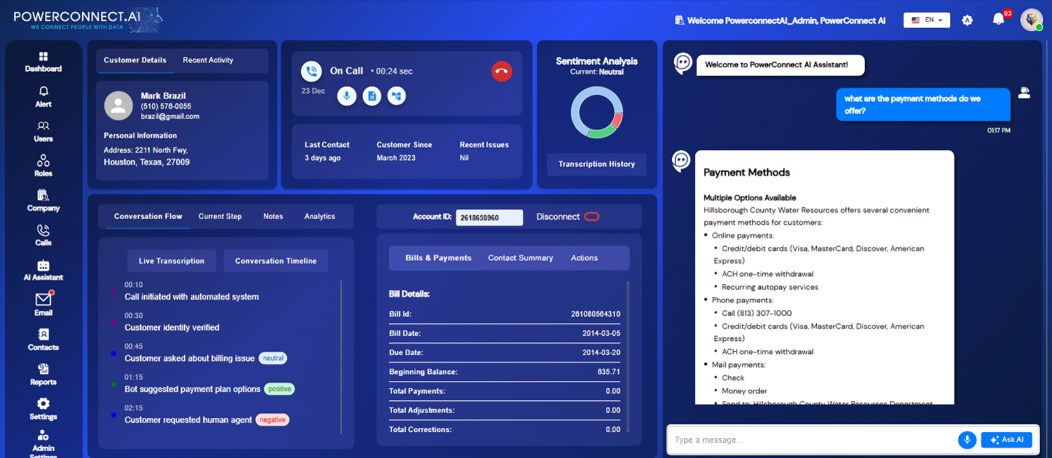Switch to the Recent Activity tab
The height and width of the screenshot is (458, 1052).
208,60
